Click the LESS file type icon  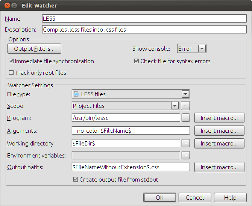pyautogui.click(x=76, y=94)
